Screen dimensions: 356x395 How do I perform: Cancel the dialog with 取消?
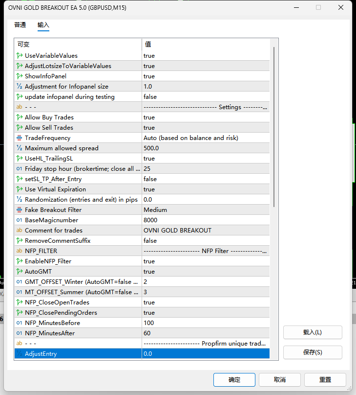tap(280, 380)
